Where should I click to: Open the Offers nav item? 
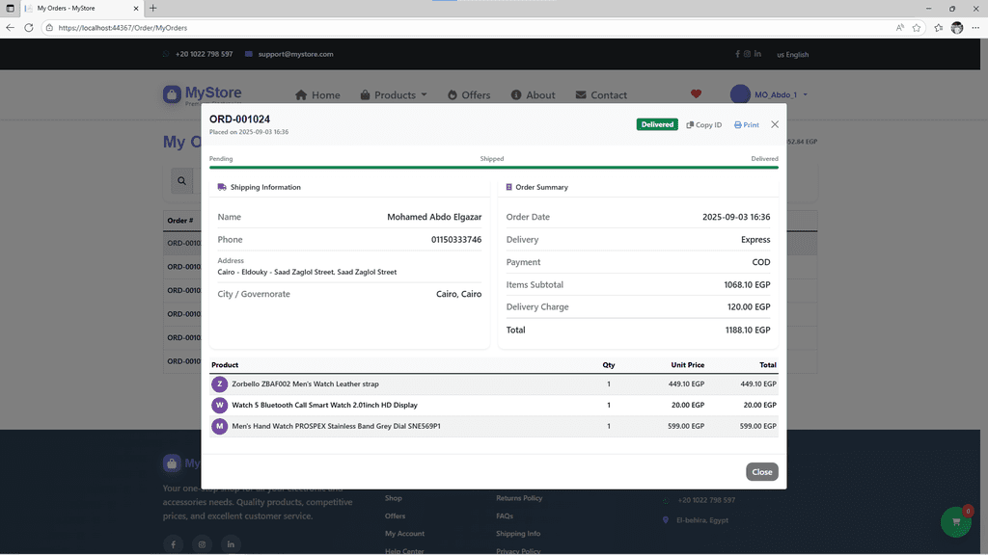[x=469, y=95]
